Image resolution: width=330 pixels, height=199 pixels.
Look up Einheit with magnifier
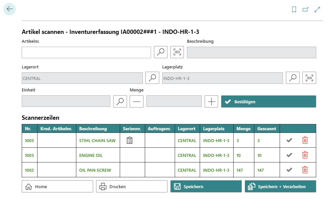tap(120, 101)
